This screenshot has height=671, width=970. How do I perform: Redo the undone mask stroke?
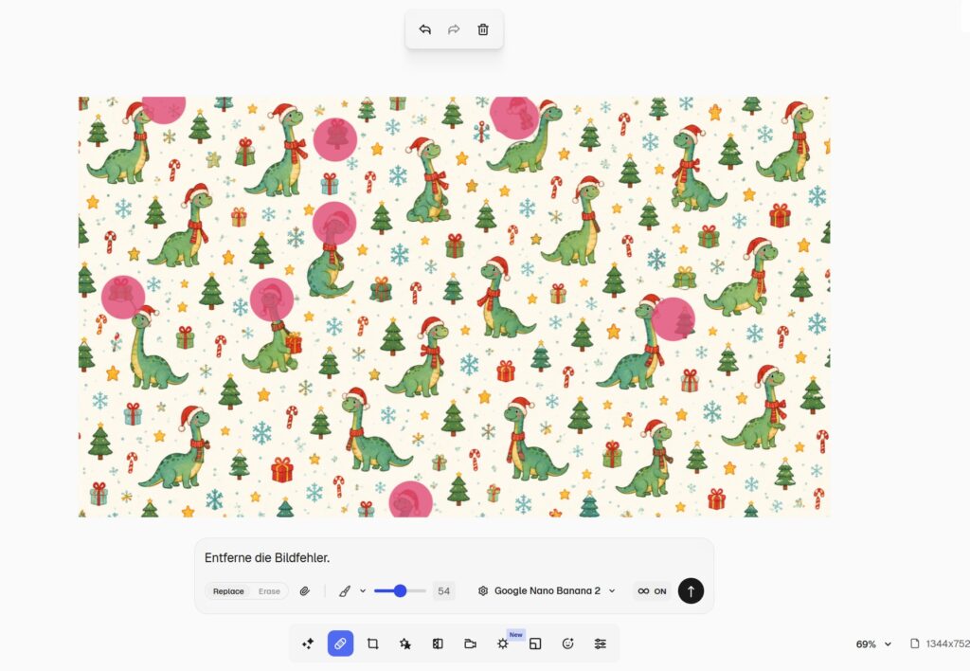(454, 29)
